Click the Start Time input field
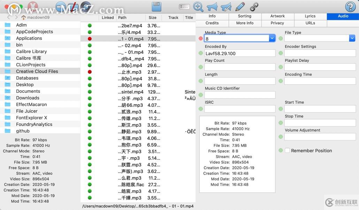This screenshot has width=359, height=210. 320,109
